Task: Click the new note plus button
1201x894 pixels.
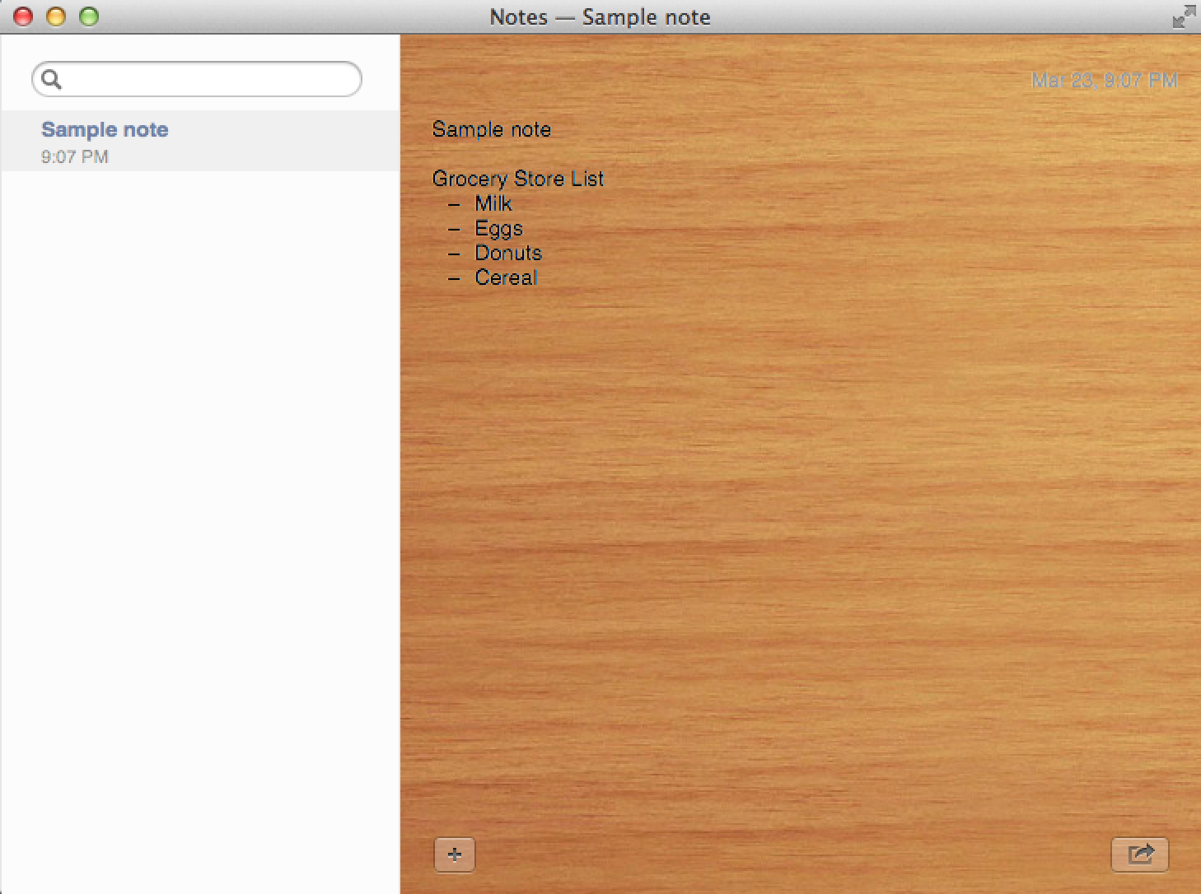Action: click(455, 854)
